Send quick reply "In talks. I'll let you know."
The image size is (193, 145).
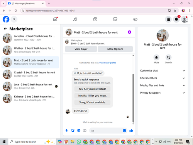click(x=92, y=96)
